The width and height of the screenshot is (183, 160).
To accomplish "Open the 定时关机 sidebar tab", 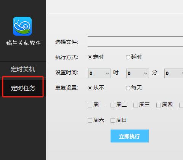I will click(23, 69).
